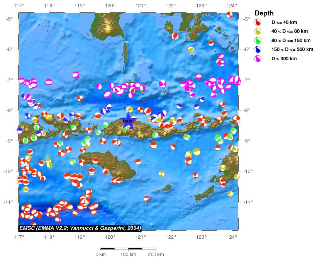Click the 117° longitude label on the bottom axis
This screenshot has height=260, width=317.
(x=19, y=237)
